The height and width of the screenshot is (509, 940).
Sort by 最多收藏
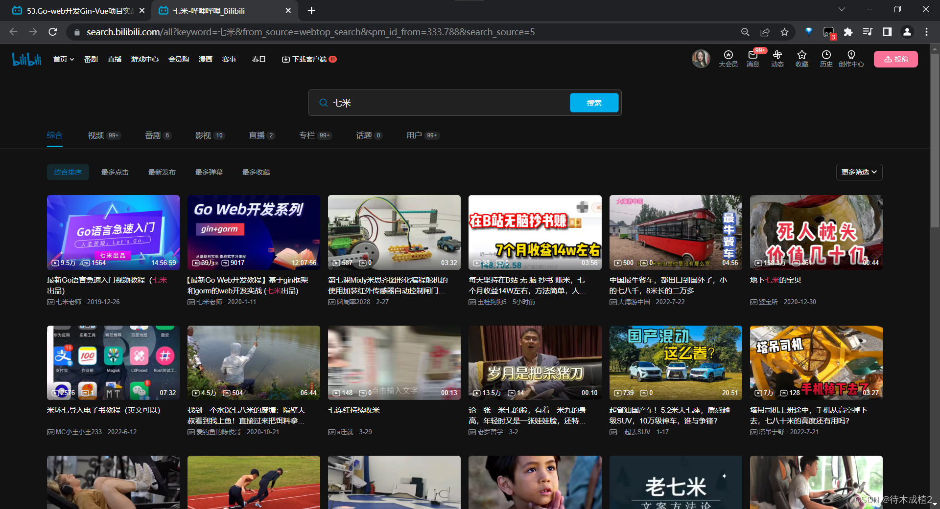(256, 172)
